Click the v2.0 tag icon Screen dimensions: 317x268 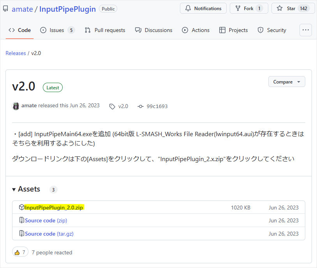point(112,106)
